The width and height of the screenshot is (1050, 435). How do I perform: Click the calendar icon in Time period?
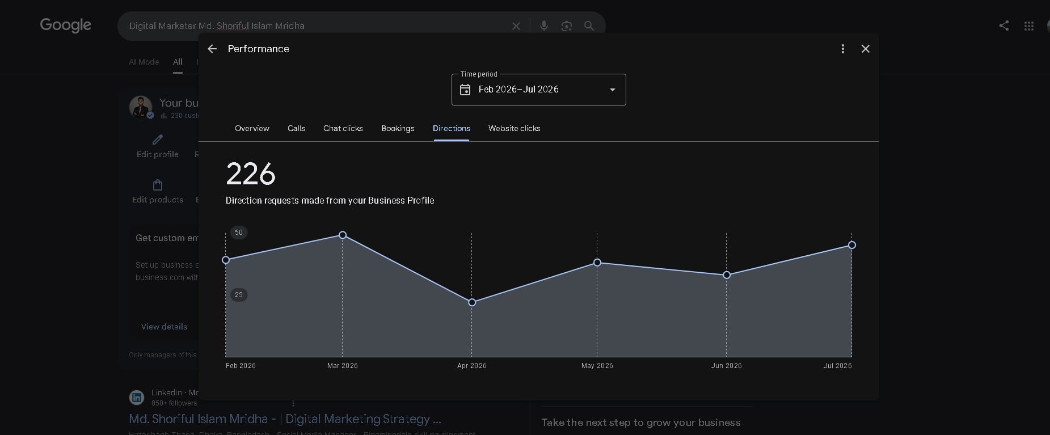pos(465,90)
